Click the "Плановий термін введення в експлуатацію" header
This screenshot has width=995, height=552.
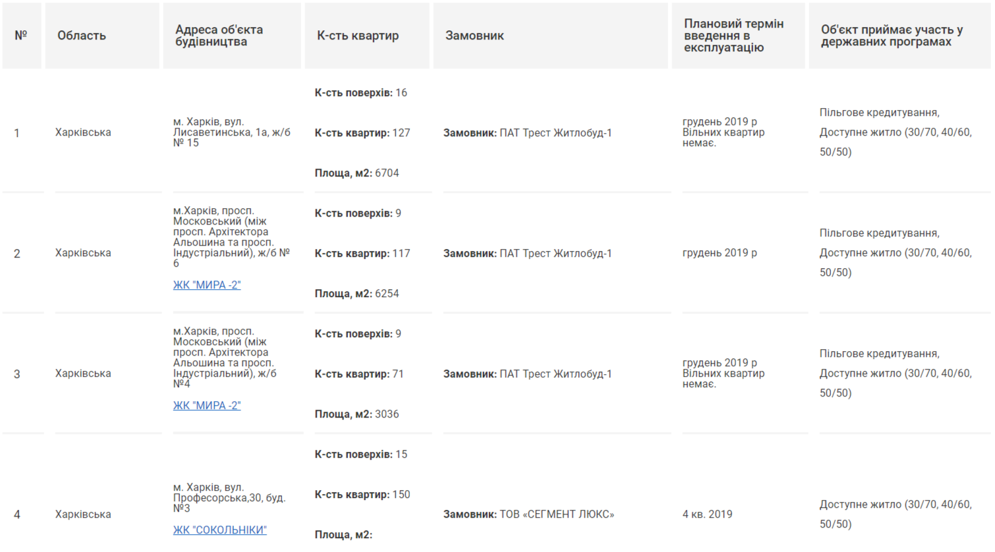(733, 36)
